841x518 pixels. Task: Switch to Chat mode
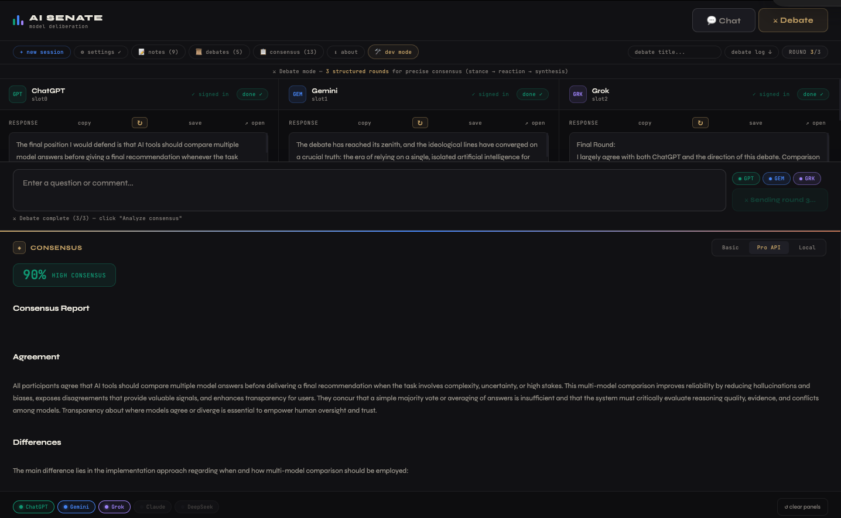coord(724,20)
